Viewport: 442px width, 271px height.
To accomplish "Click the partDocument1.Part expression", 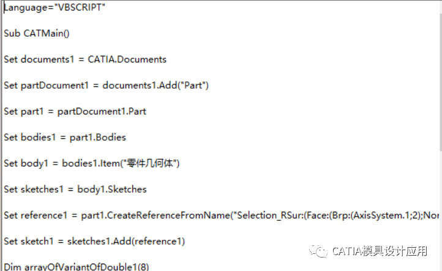I will click(102, 111).
